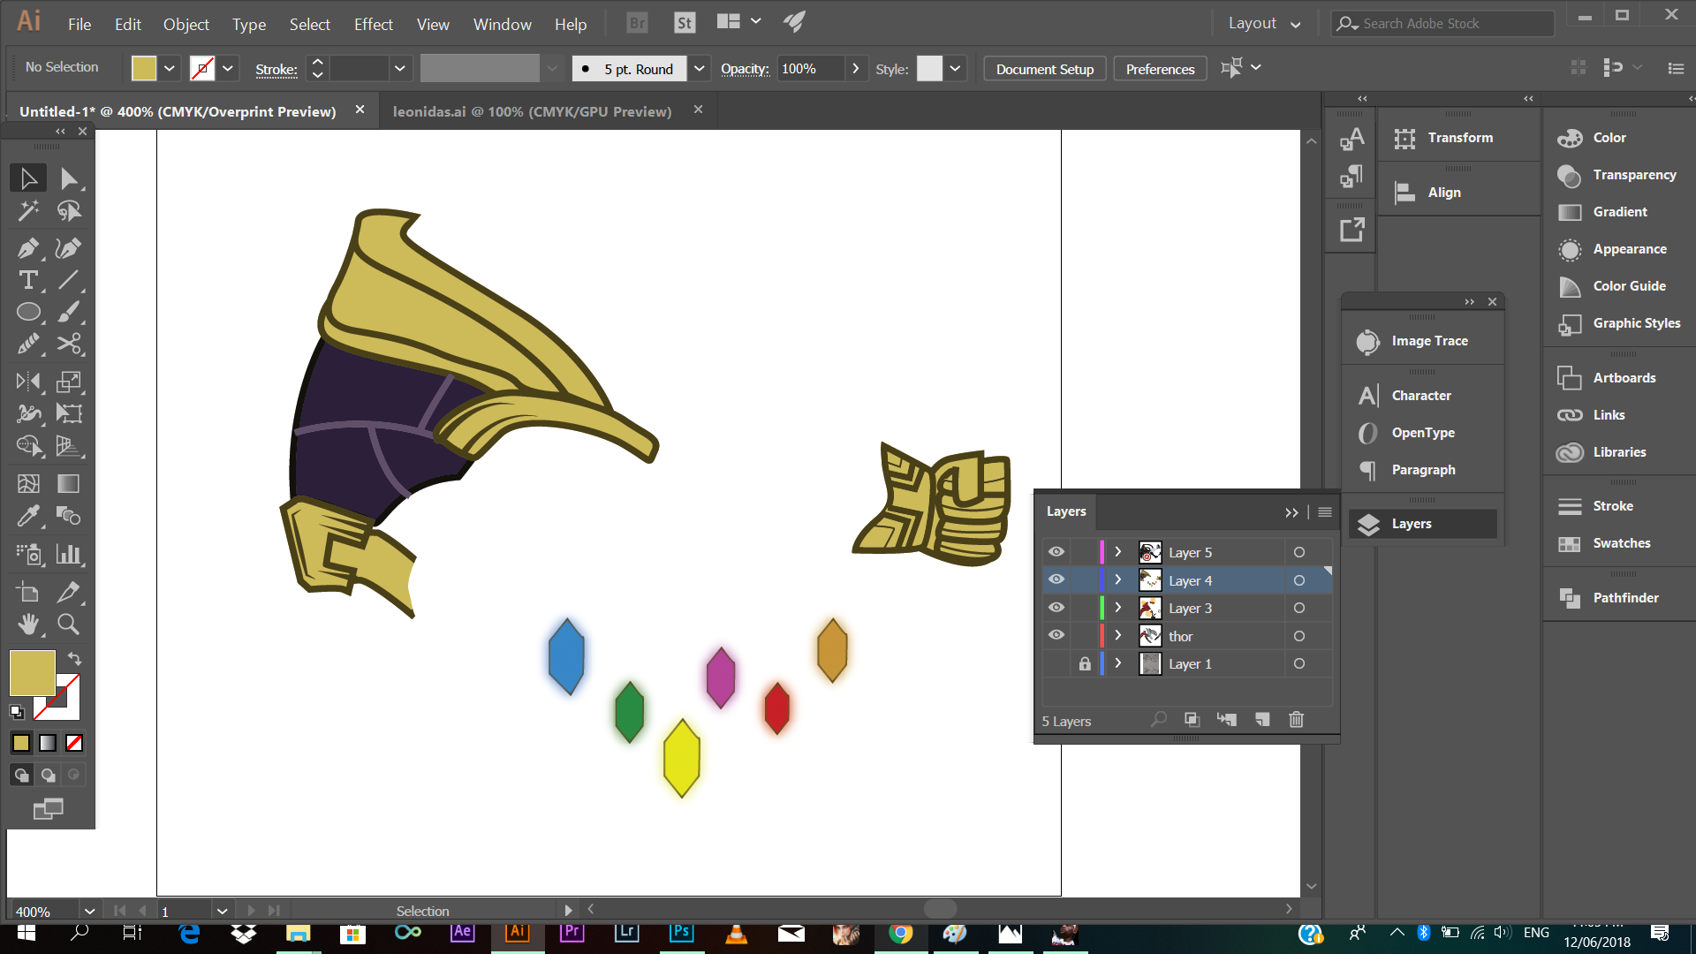Viewport: 1696px width, 954px height.
Task: Select the Ellipse tool
Action: 28,312
